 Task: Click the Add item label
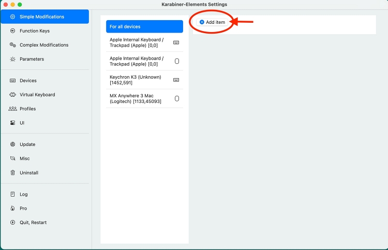click(x=216, y=22)
